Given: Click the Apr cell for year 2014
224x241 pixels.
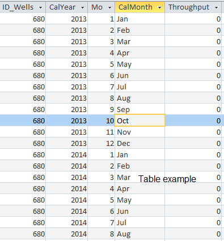Looking at the screenshot, I should [x=140, y=188].
